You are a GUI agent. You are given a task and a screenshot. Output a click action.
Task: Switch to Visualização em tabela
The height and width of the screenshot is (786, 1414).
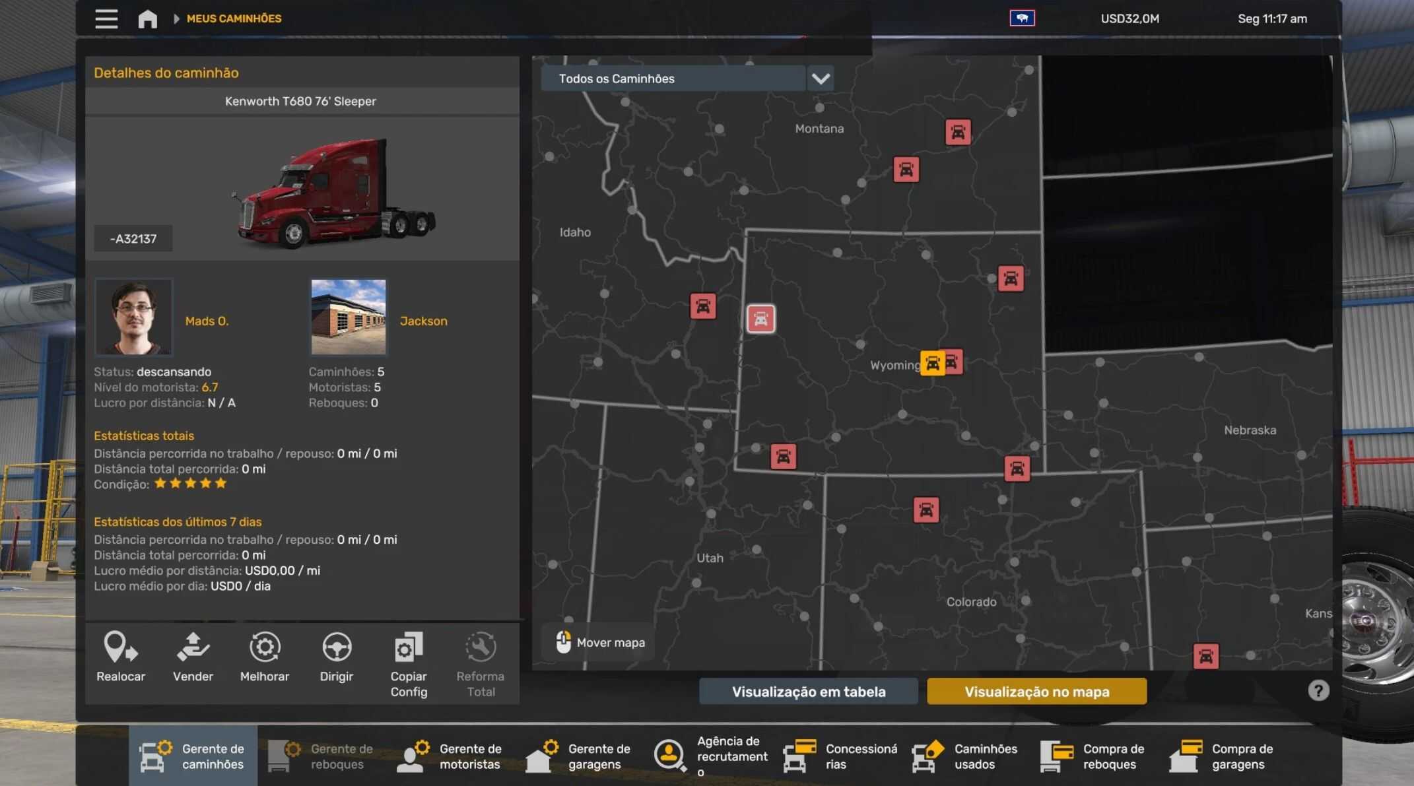(808, 692)
